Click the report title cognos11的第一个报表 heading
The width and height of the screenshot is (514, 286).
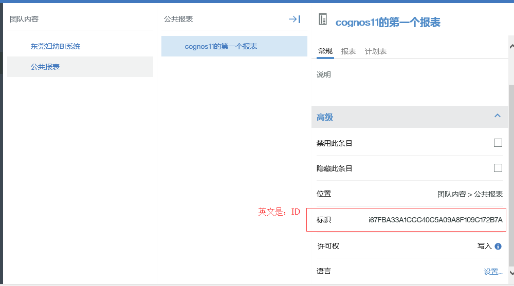click(x=388, y=22)
